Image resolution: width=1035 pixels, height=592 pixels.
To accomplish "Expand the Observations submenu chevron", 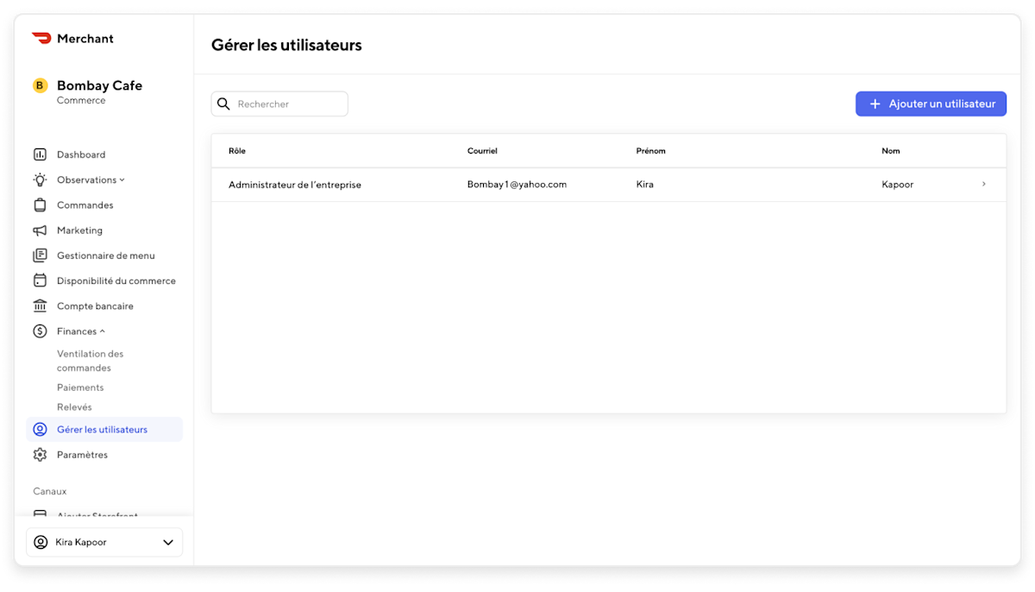I will [x=122, y=180].
